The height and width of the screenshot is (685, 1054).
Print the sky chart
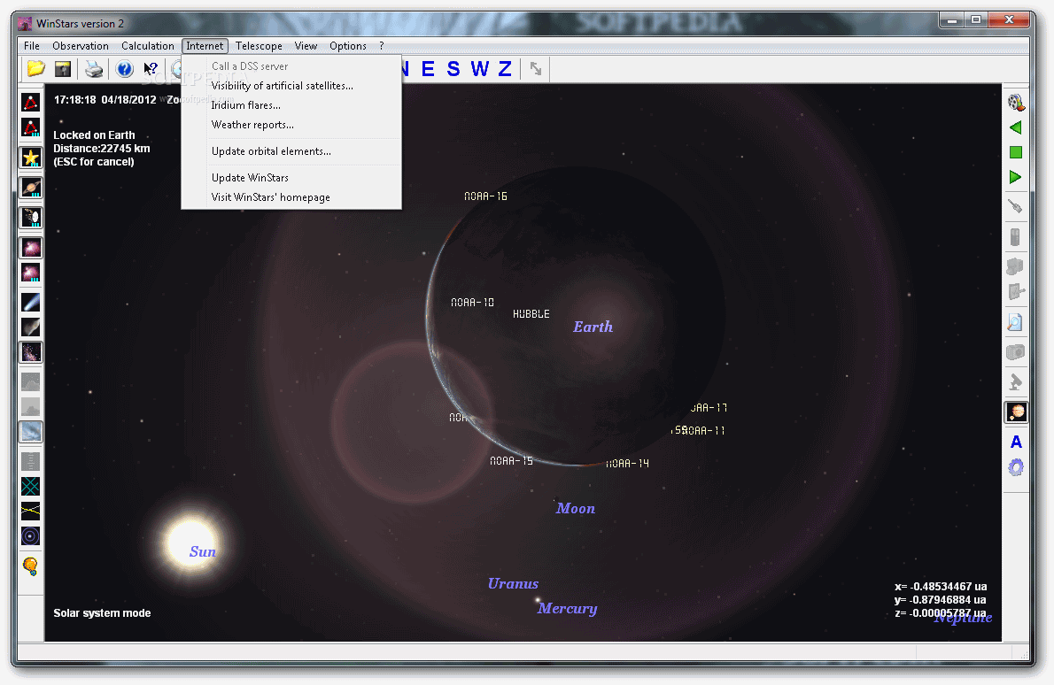point(93,68)
